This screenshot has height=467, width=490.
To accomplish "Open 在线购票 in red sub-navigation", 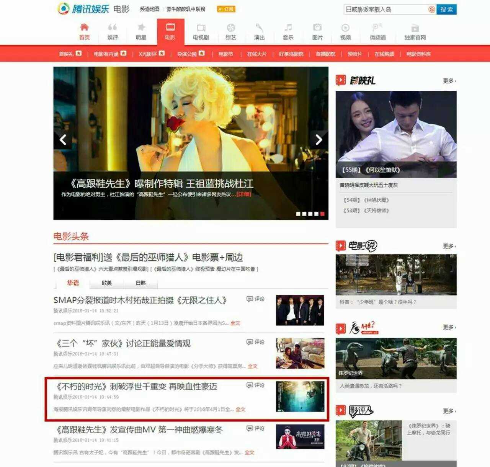I will pyautogui.click(x=384, y=54).
